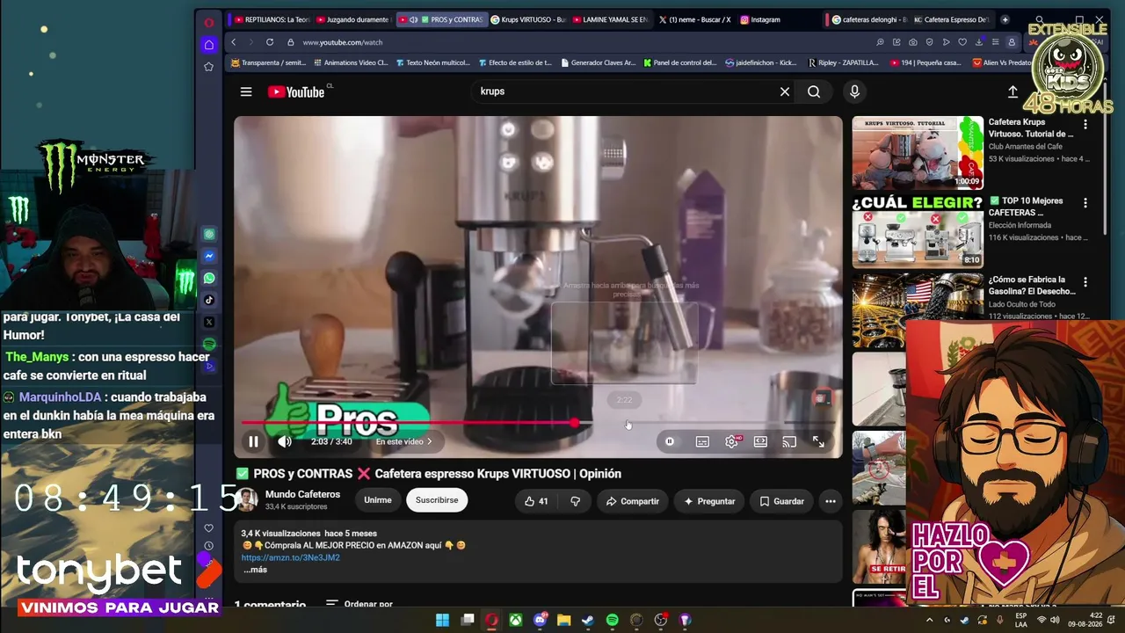
Task: Show hidden system tray icons
Action: (x=930, y=620)
